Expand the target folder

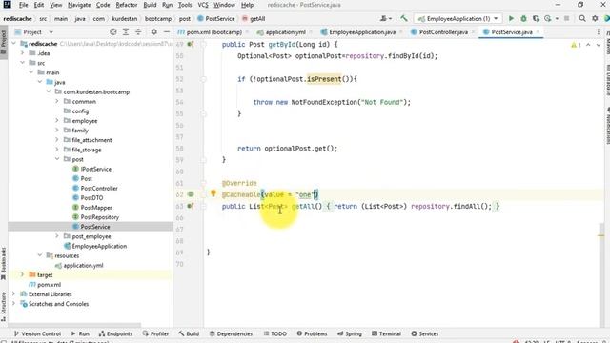click(23, 274)
